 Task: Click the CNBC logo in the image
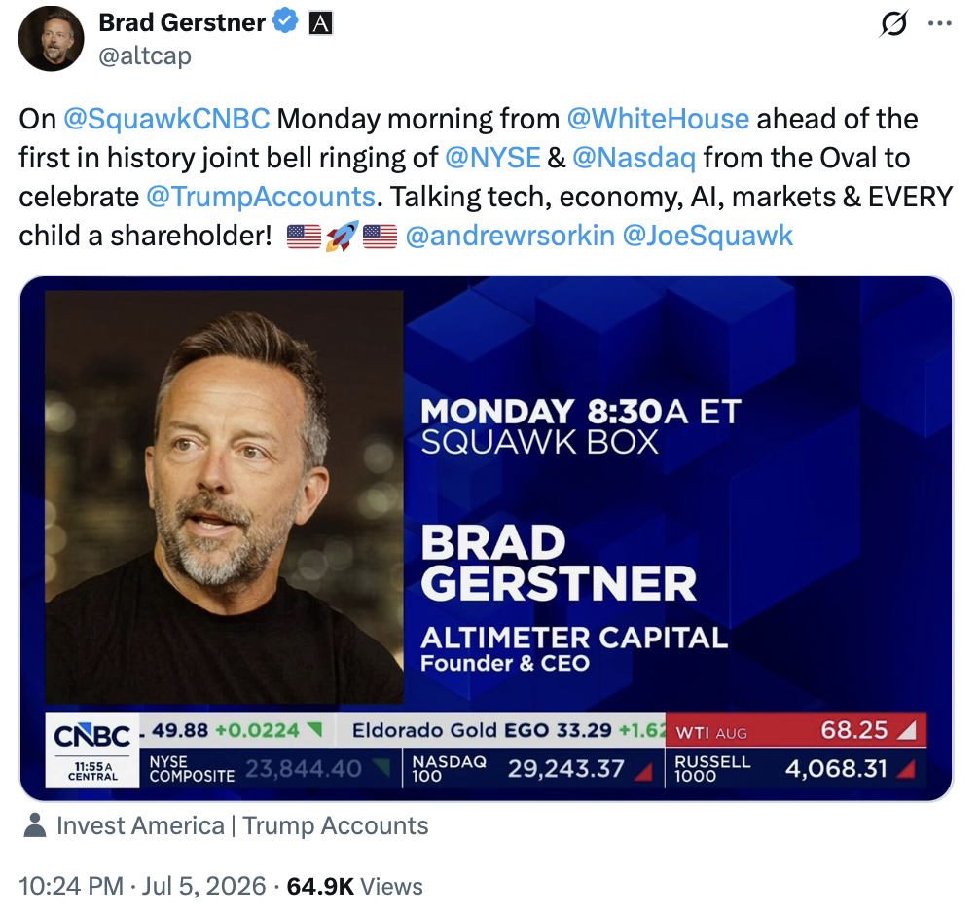[92, 736]
